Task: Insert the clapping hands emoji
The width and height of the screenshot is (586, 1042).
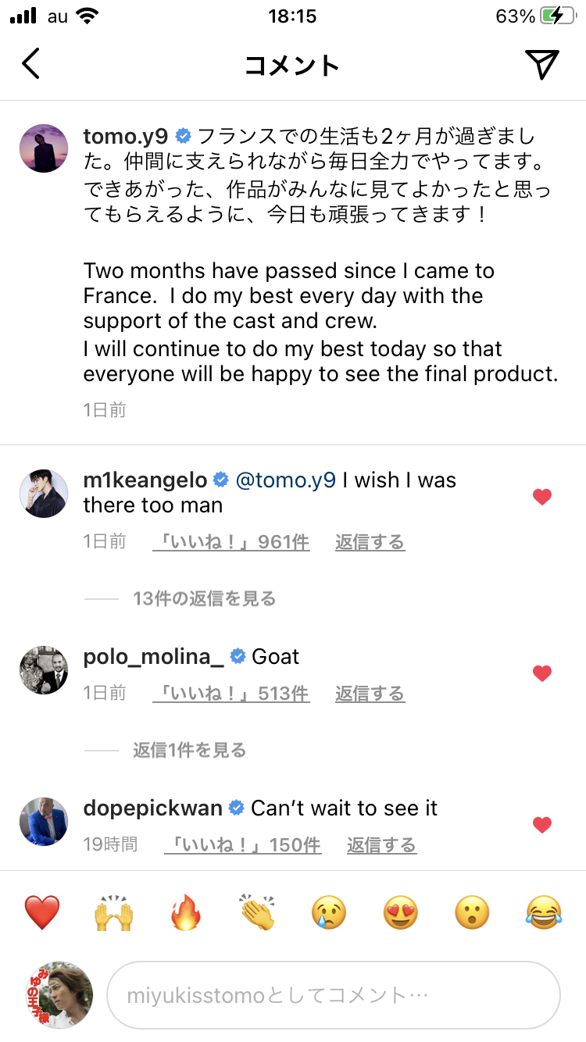Action: coord(258,912)
